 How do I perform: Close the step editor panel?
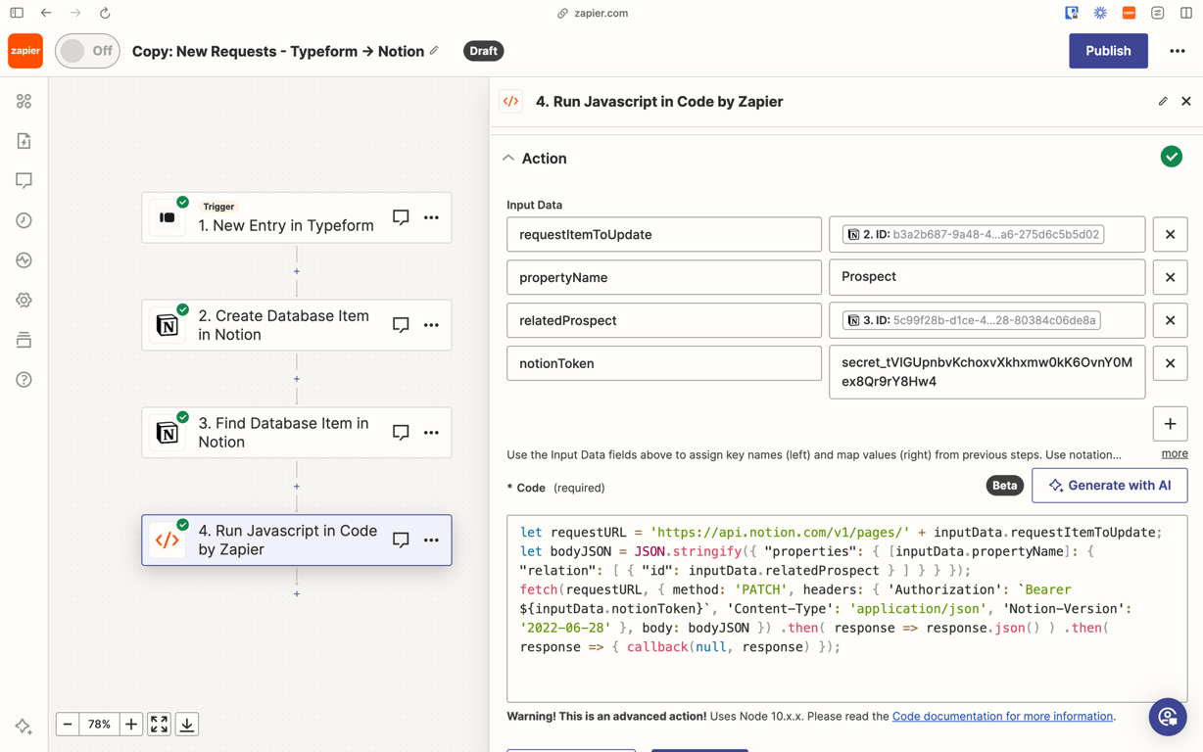[1186, 101]
